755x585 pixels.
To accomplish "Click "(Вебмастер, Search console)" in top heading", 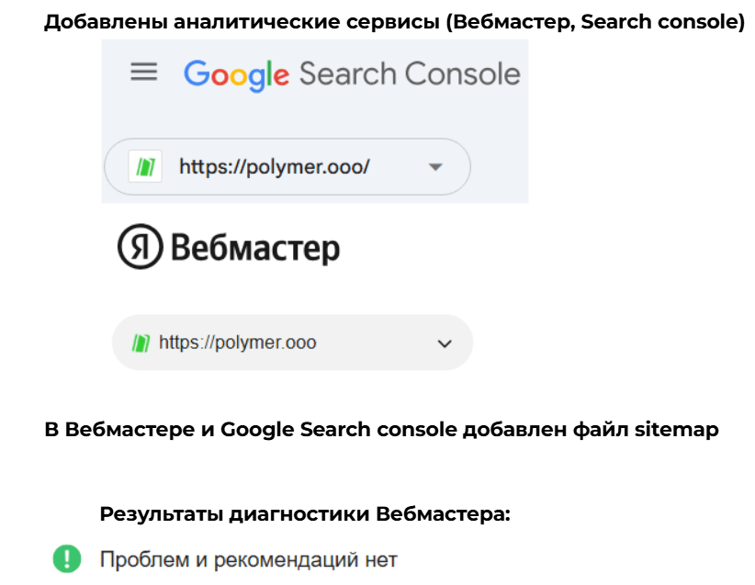I will (x=595, y=22).
